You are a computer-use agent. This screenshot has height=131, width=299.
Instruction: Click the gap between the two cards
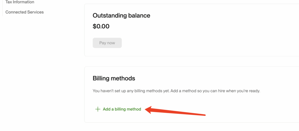pos(190,61)
